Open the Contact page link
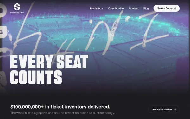190x119 pixels. click(134, 8)
